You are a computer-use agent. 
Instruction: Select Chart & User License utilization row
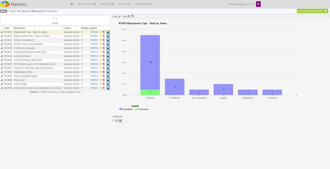coord(55,44)
